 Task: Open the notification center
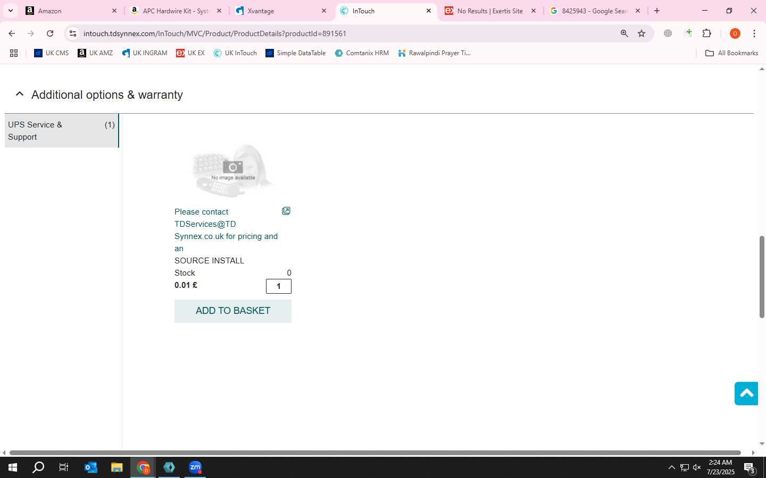[750, 468]
